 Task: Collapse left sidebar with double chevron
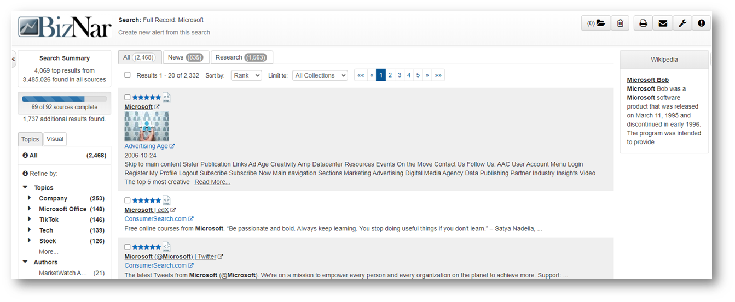pyautogui.click(x=14, y=59)
